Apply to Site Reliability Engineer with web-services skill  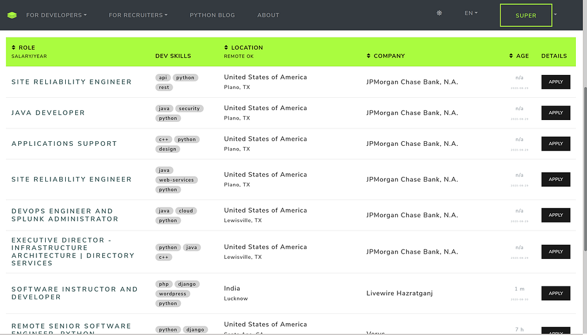[x=556, y=179]
